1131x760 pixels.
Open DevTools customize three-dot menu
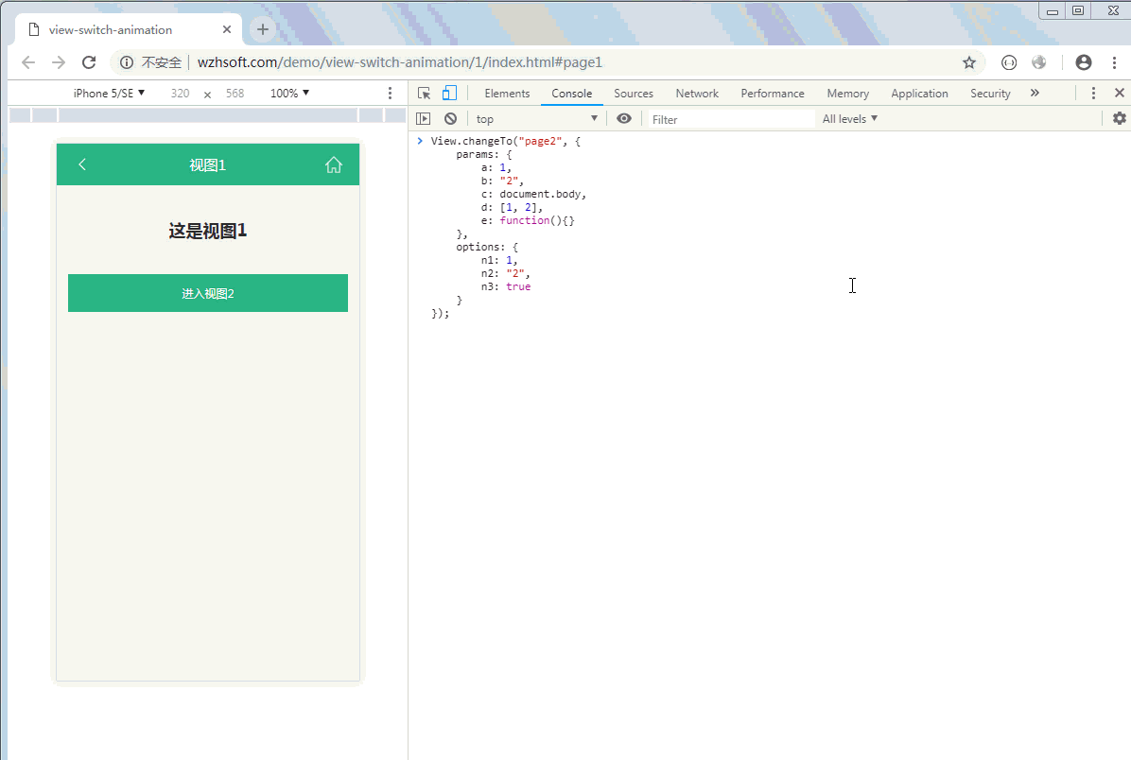(x=1093, y=93)
